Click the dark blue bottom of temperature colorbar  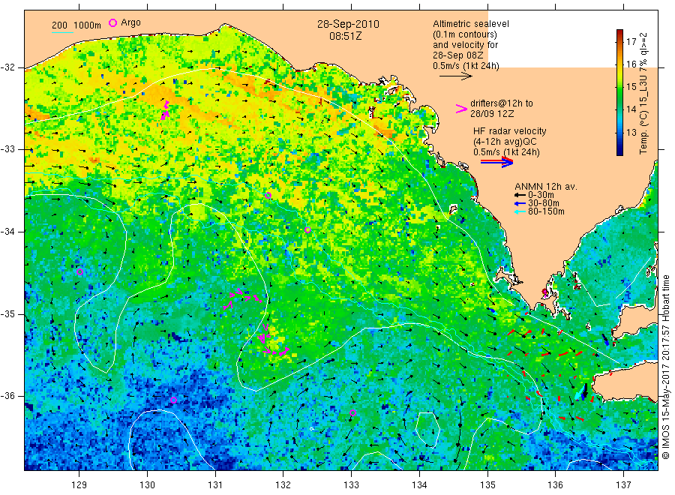619,151
